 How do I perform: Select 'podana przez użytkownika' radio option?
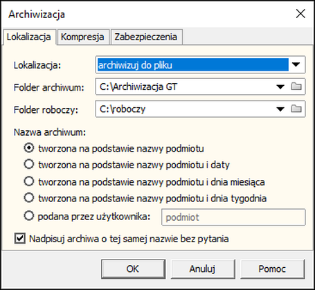click(x=29, y=216)
